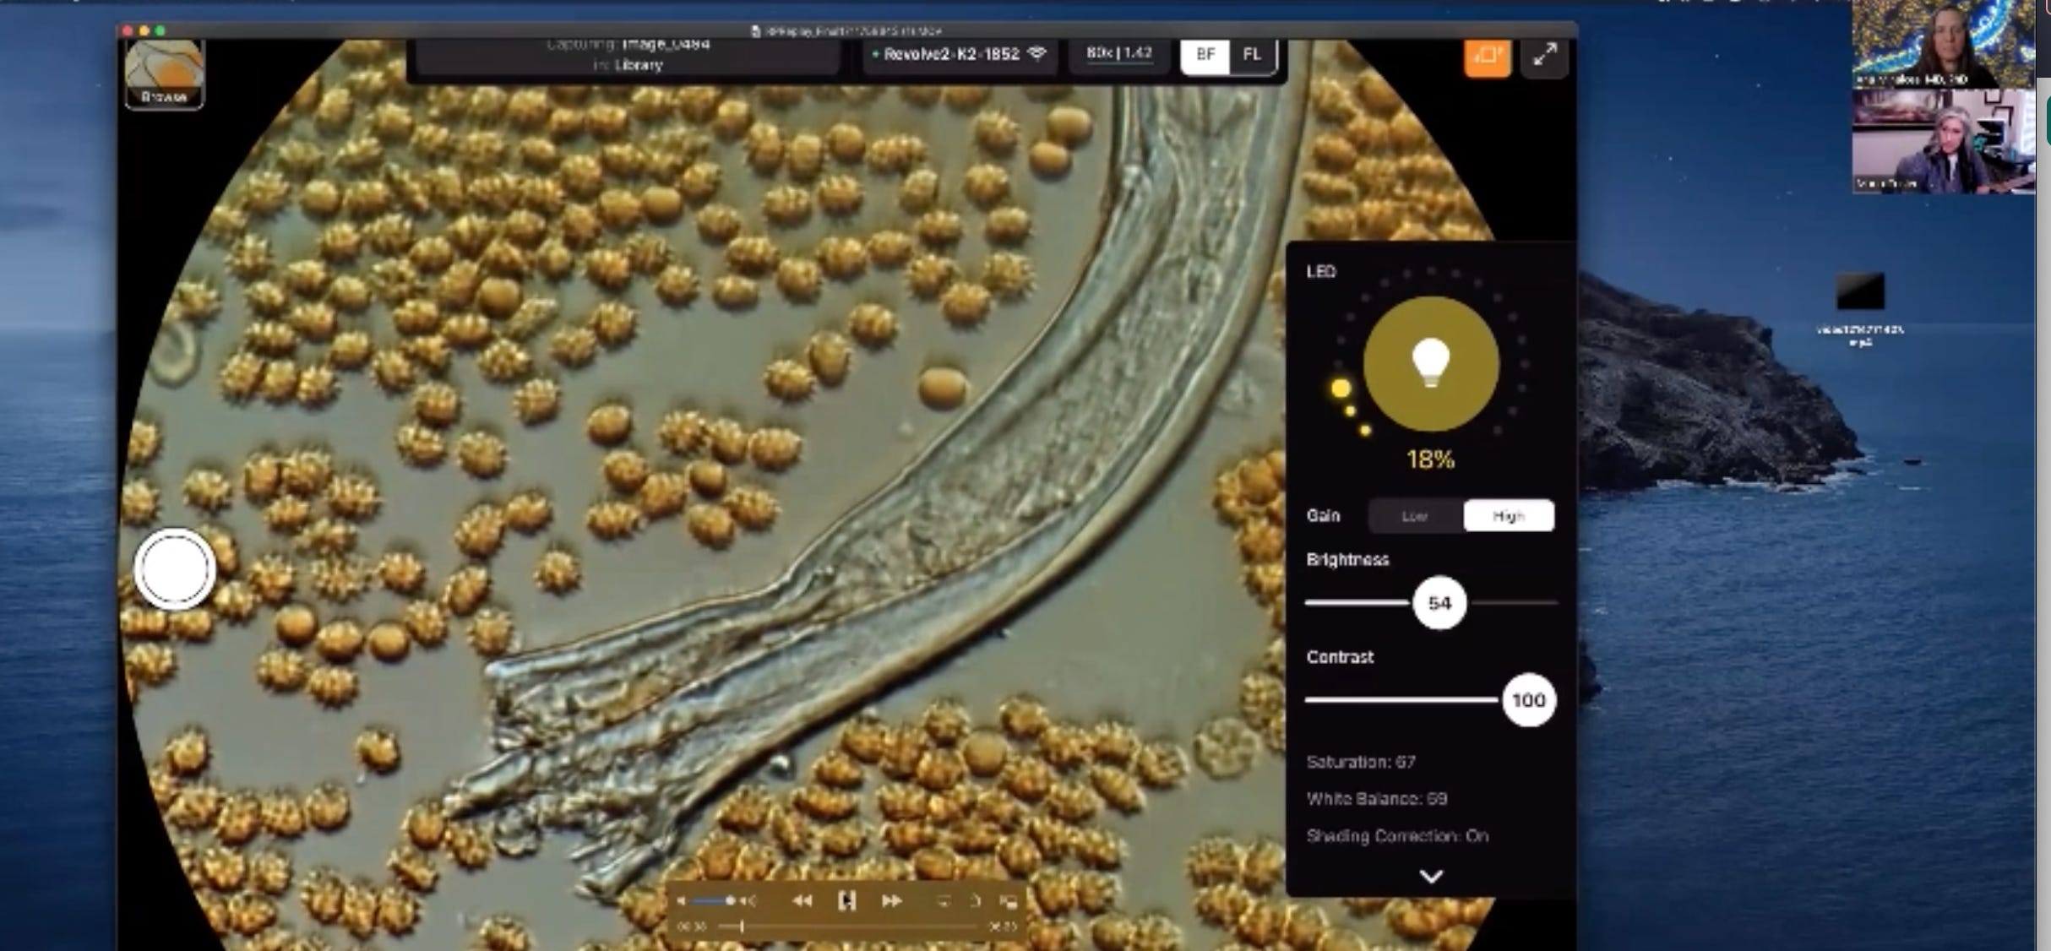This screenshot has height=951, width=2051.
Task: Expand more settings with the down chevron
Action: pos(1431,877)
